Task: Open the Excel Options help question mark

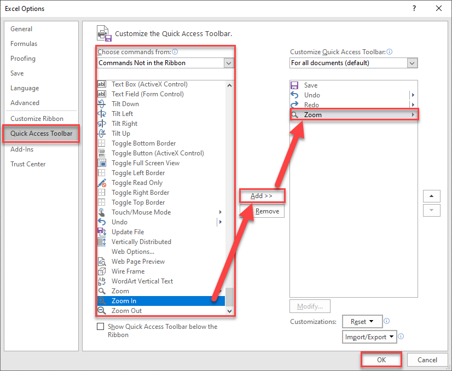Action: click(x=414, y=8)
